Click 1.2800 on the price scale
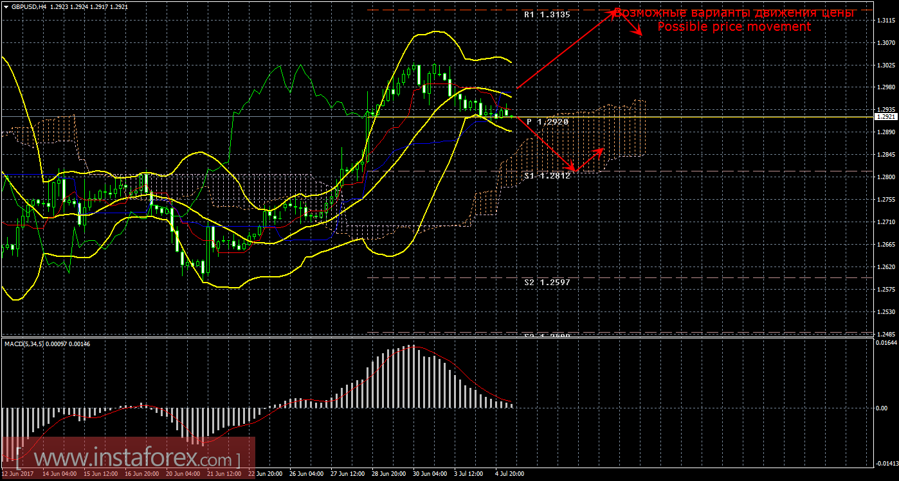Viewport: 899px width, 481px height. [886, 177]
